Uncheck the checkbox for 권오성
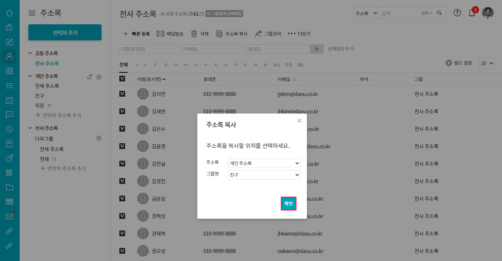The width and height of the screenshot is (502, 261). (x=122, y=251)
